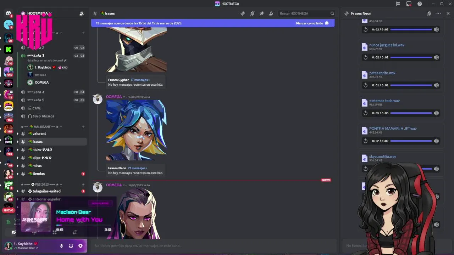Toggle the member list icon
The image size is (454, 255).
271,13
